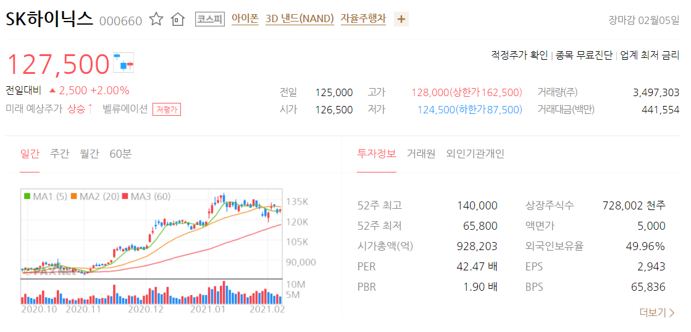Open 종목 무료진단 link

[x=584, y=55]
